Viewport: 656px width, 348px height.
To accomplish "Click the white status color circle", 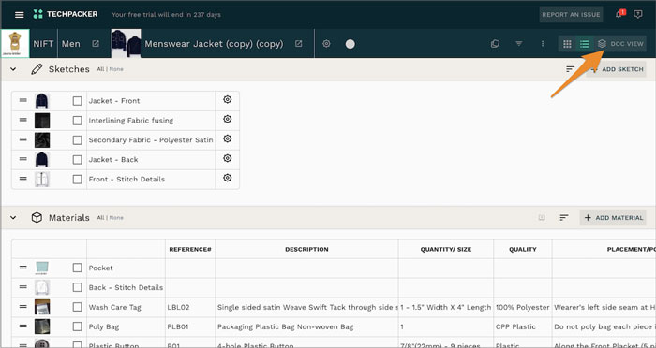I will click(350, 44).
